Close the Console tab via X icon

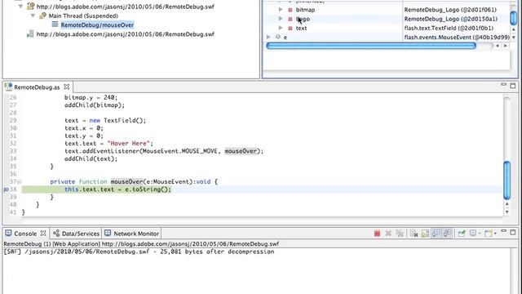tap(43, 233)
